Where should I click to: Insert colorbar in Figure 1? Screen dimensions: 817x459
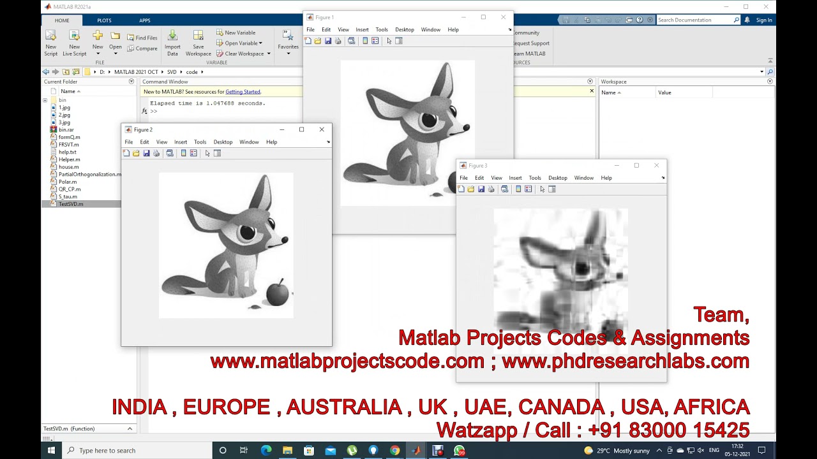click(x=365, y=41)
